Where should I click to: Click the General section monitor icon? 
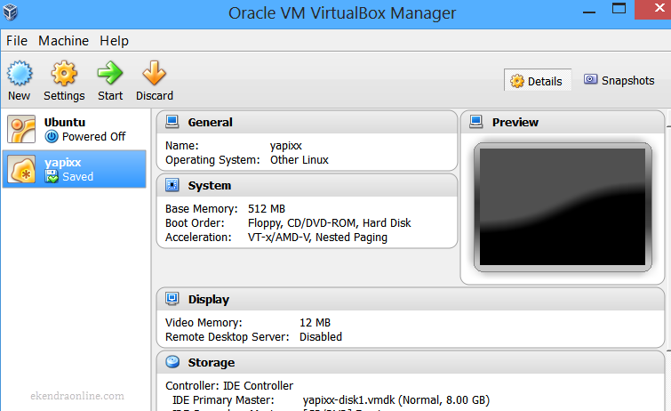[x=172, y=122]
